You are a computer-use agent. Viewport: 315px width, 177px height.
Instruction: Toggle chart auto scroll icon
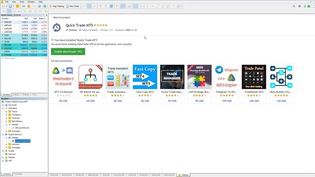pos(118,6)
